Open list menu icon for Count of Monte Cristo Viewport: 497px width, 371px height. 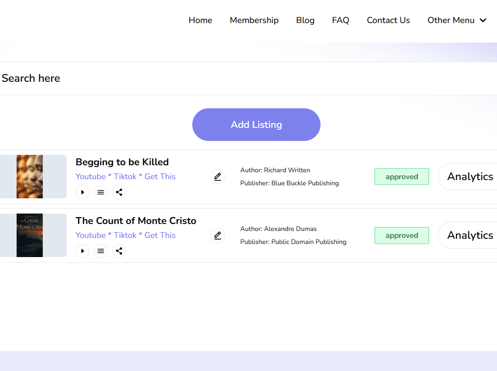(x=101, y=251)
